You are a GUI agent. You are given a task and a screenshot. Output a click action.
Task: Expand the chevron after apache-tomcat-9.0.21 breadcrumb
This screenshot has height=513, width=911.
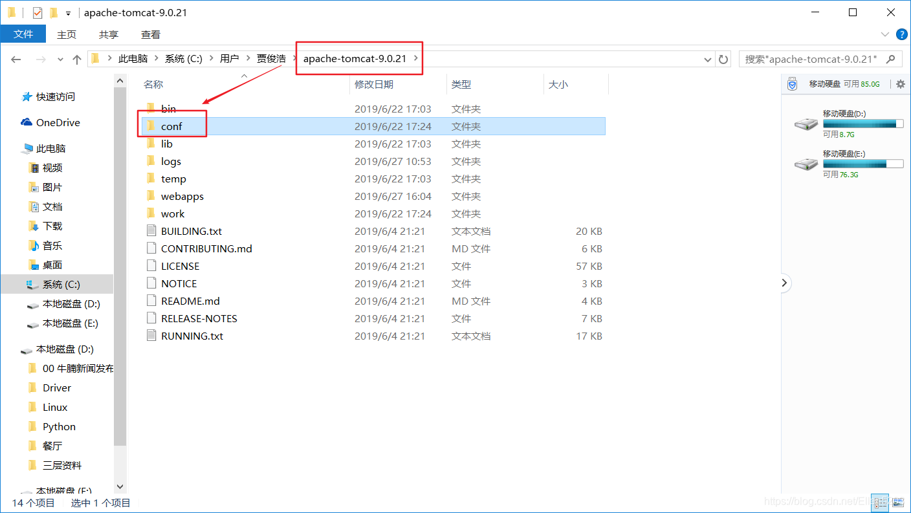point(417,59)
